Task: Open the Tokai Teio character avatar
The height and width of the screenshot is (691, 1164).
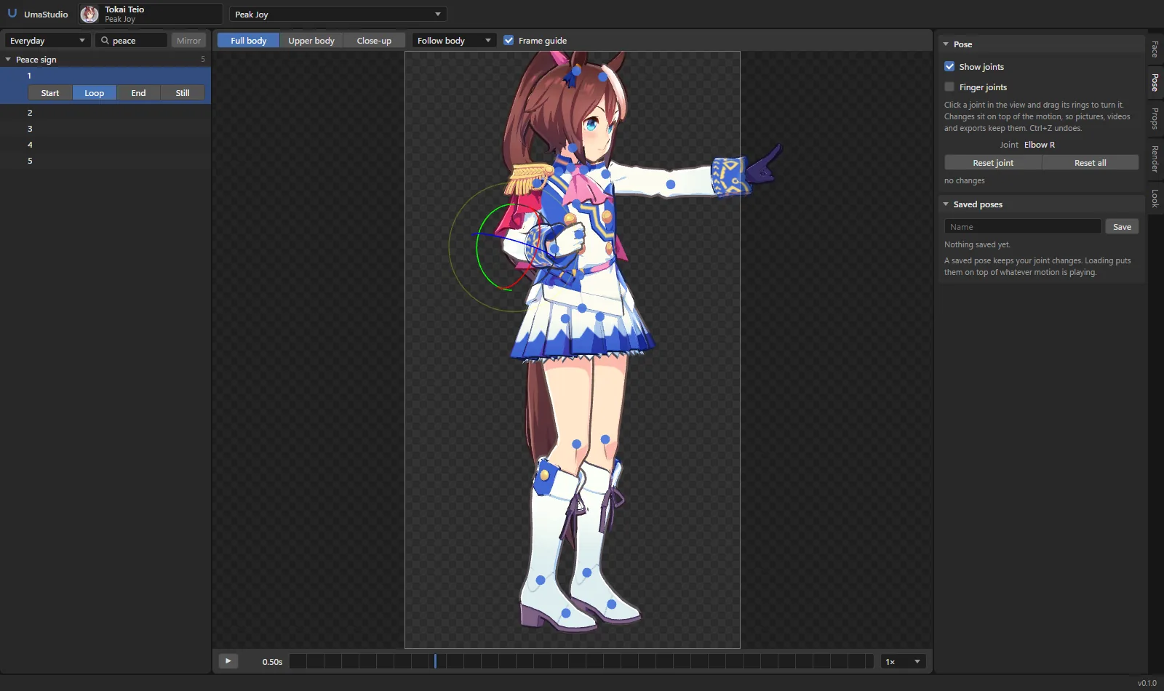Action: click(89, 14)
